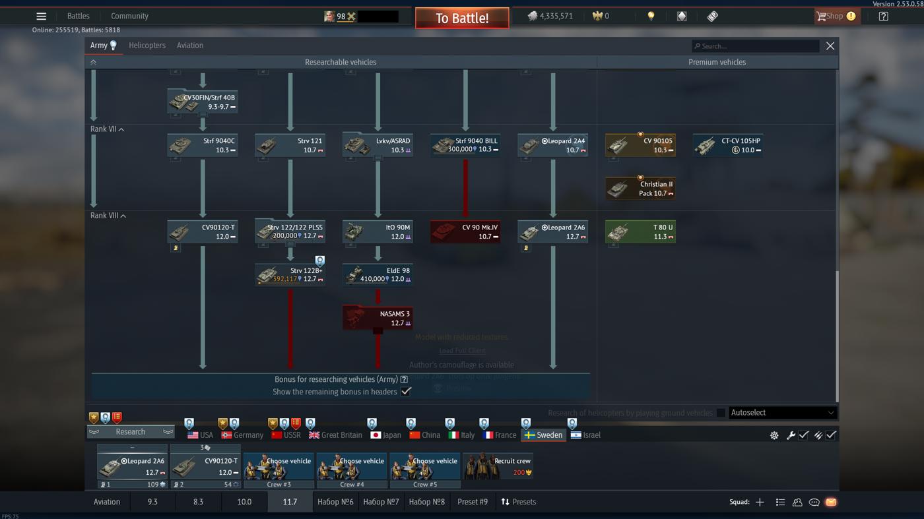Click the Squad add member plus icon
This screenshot has width=924, height=519.
coord(760,503)
